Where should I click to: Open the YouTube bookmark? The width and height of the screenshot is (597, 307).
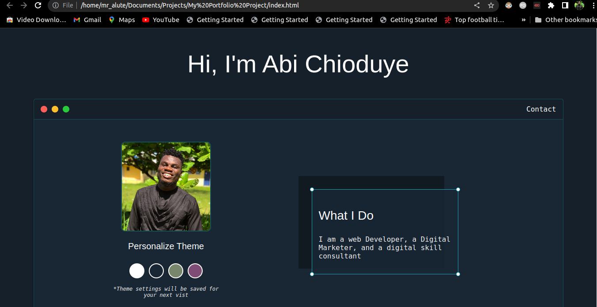coord(160,19)
